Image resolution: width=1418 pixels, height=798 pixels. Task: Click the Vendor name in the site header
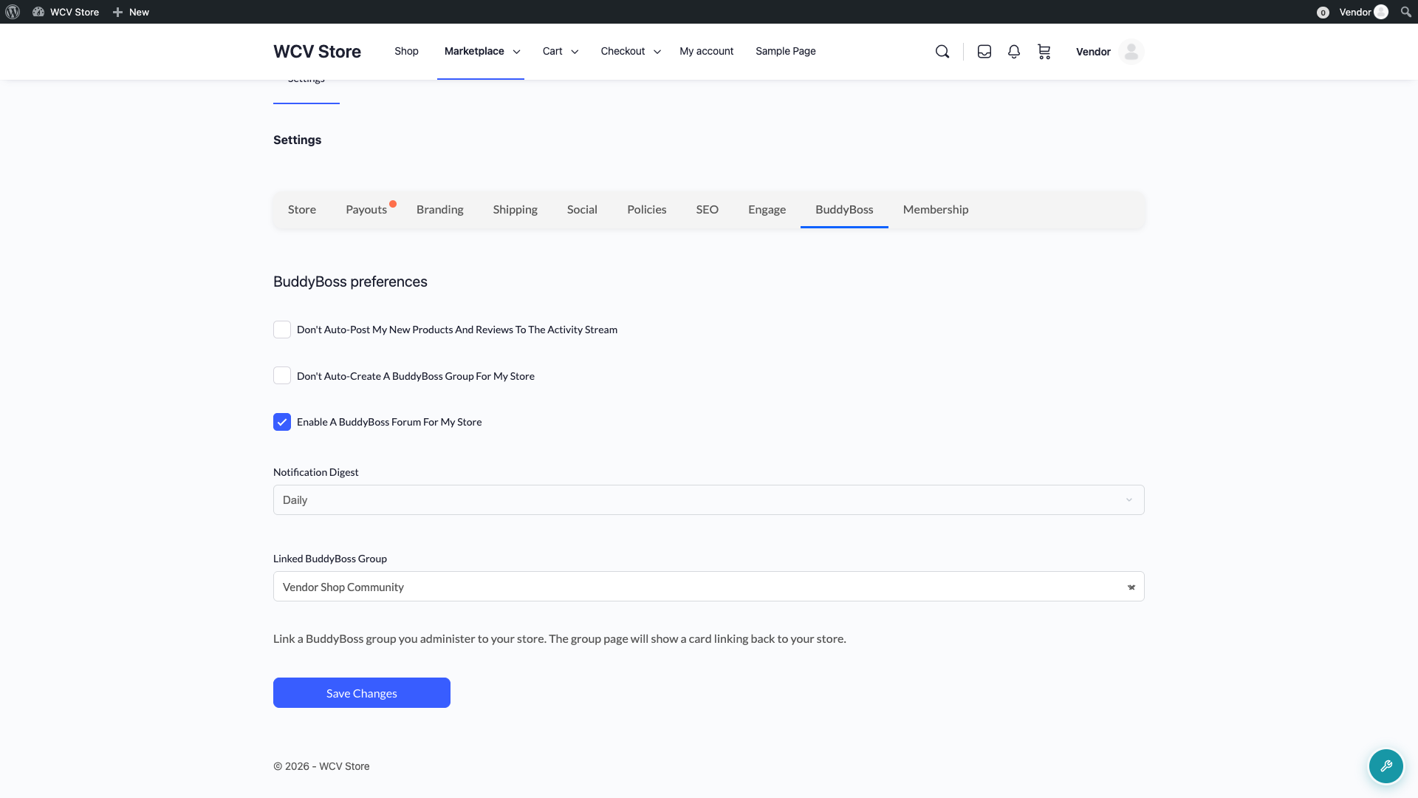pos(1093,52)
